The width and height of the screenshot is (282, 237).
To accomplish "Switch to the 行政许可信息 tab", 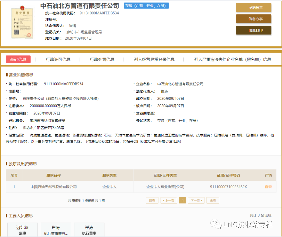I will [x=58, y=59].
